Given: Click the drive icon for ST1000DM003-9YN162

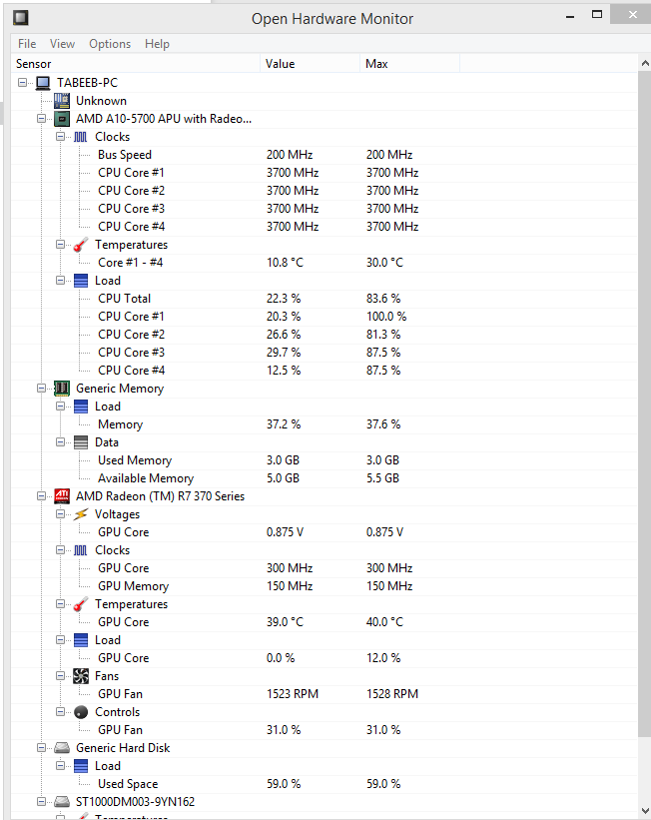Looking at the screenshot, I should 62,802.
